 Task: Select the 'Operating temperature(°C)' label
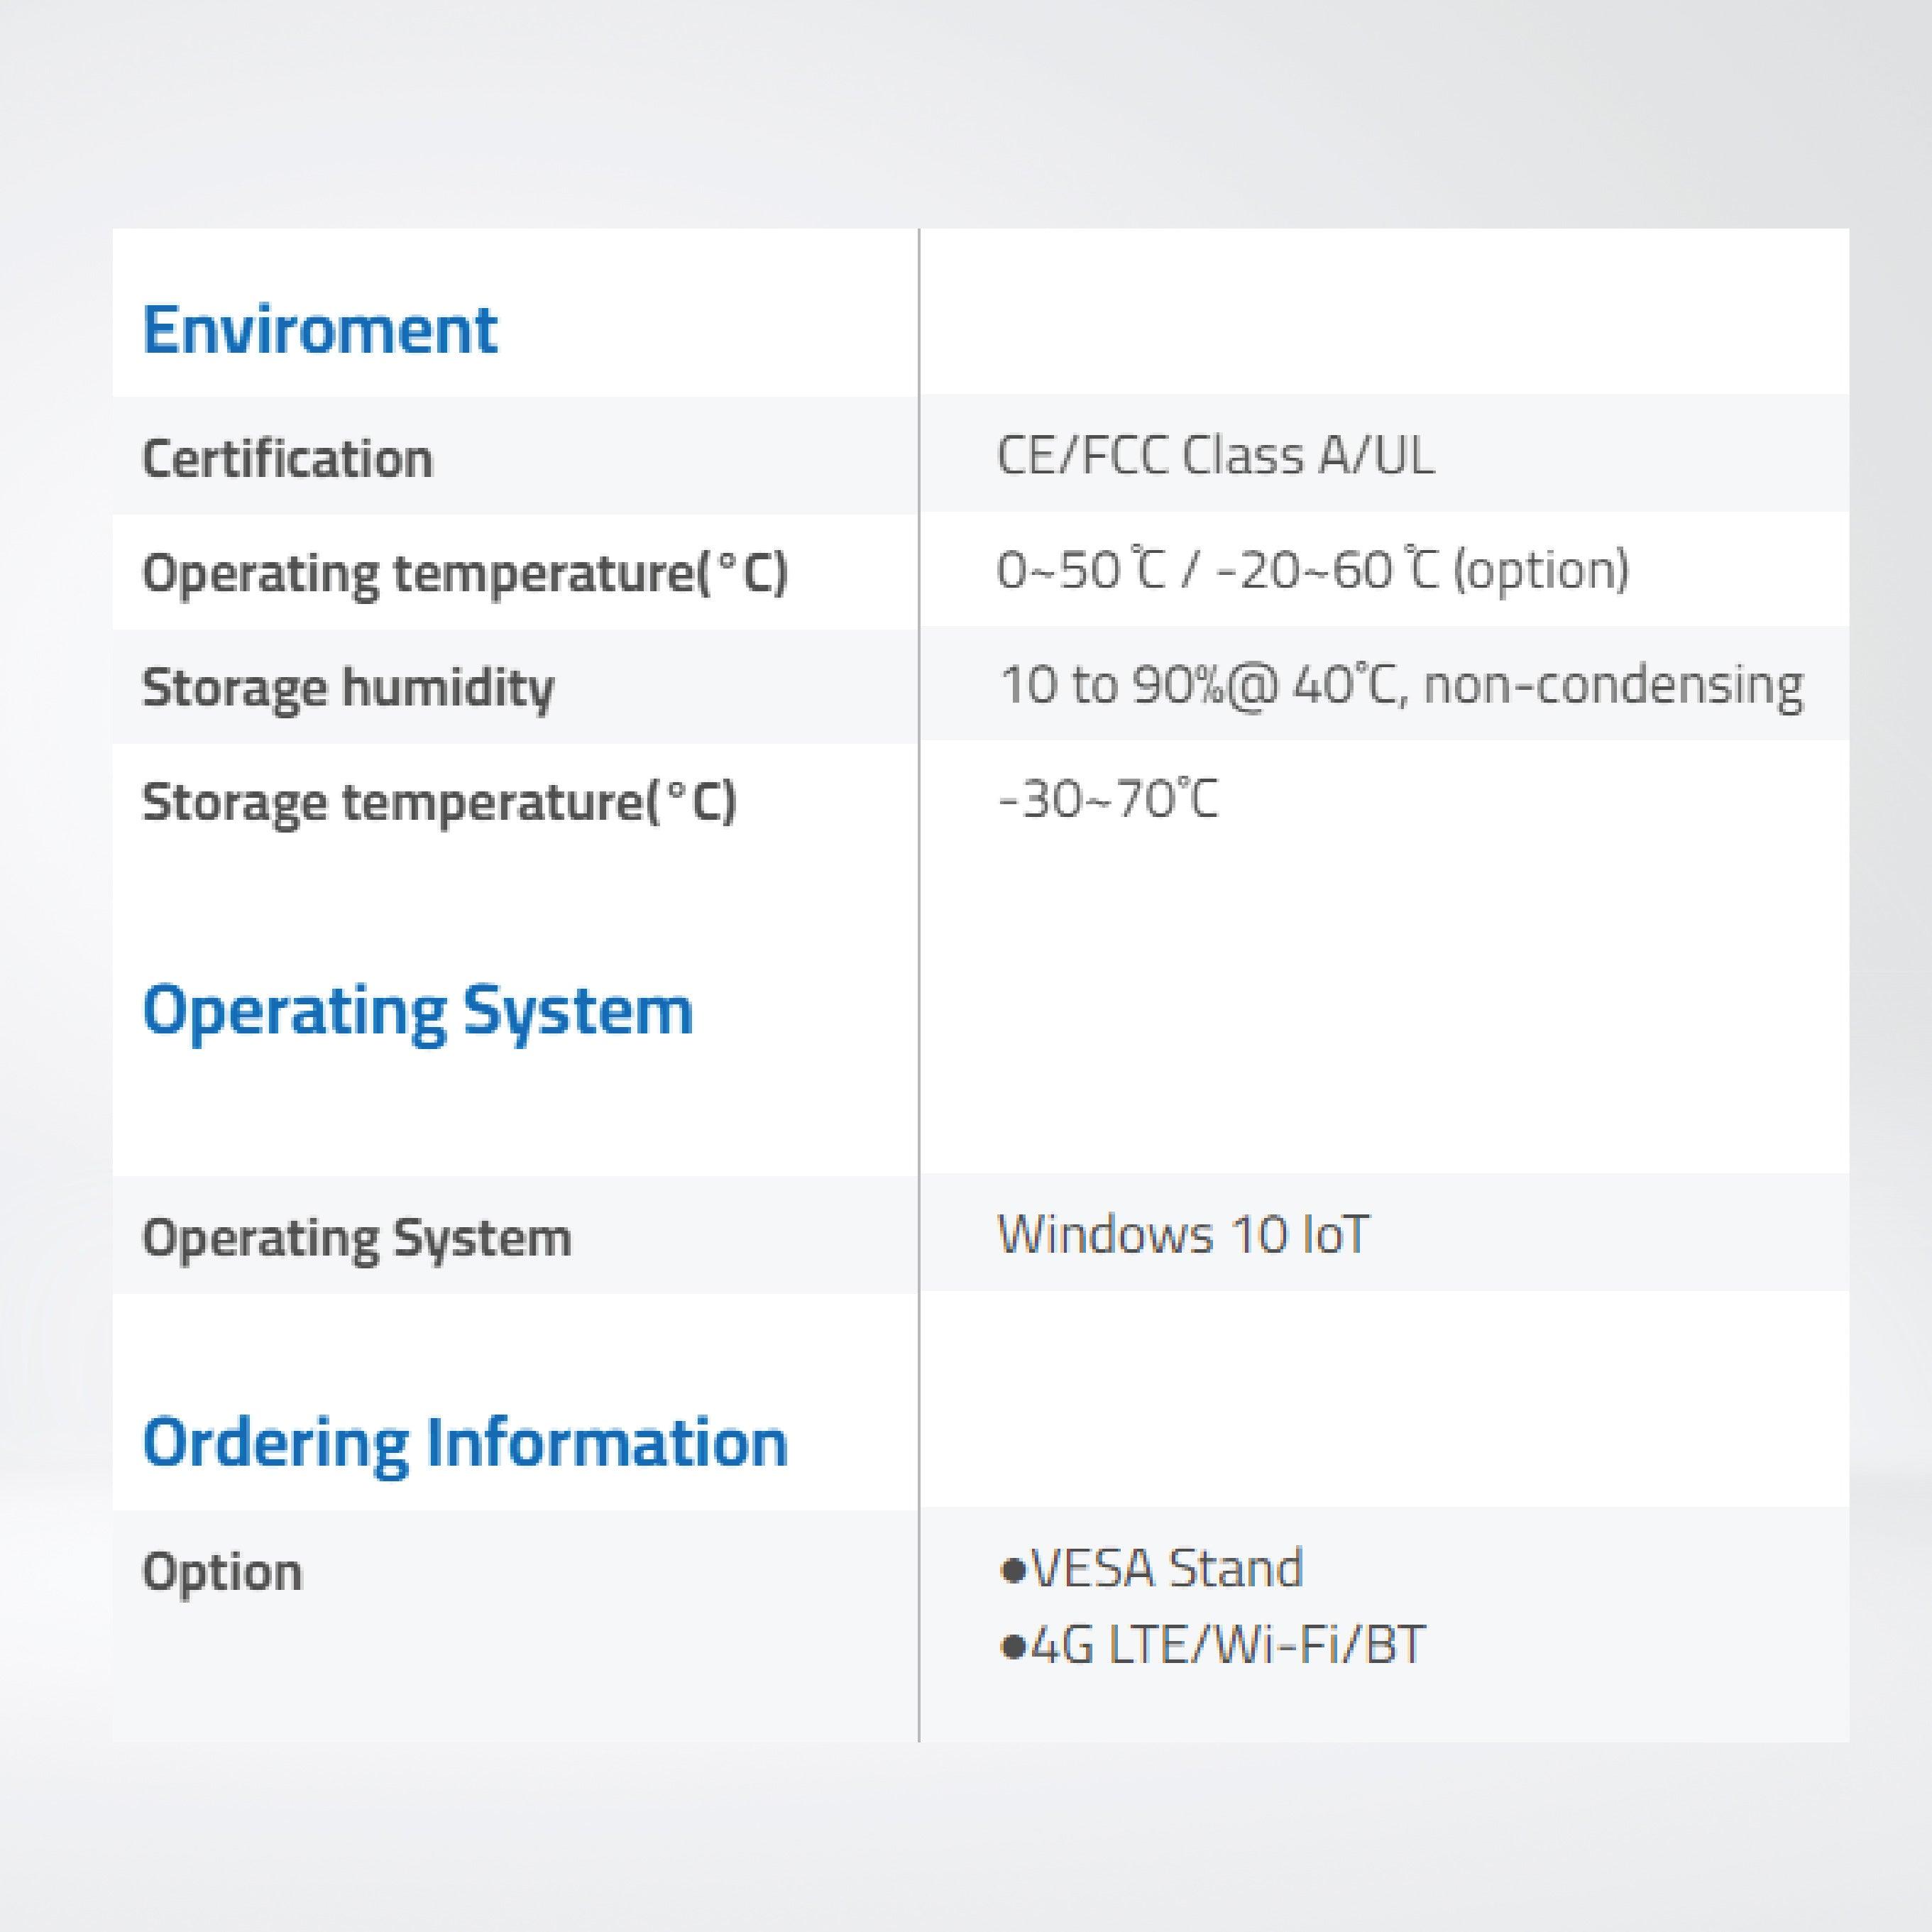coord(465,574)
